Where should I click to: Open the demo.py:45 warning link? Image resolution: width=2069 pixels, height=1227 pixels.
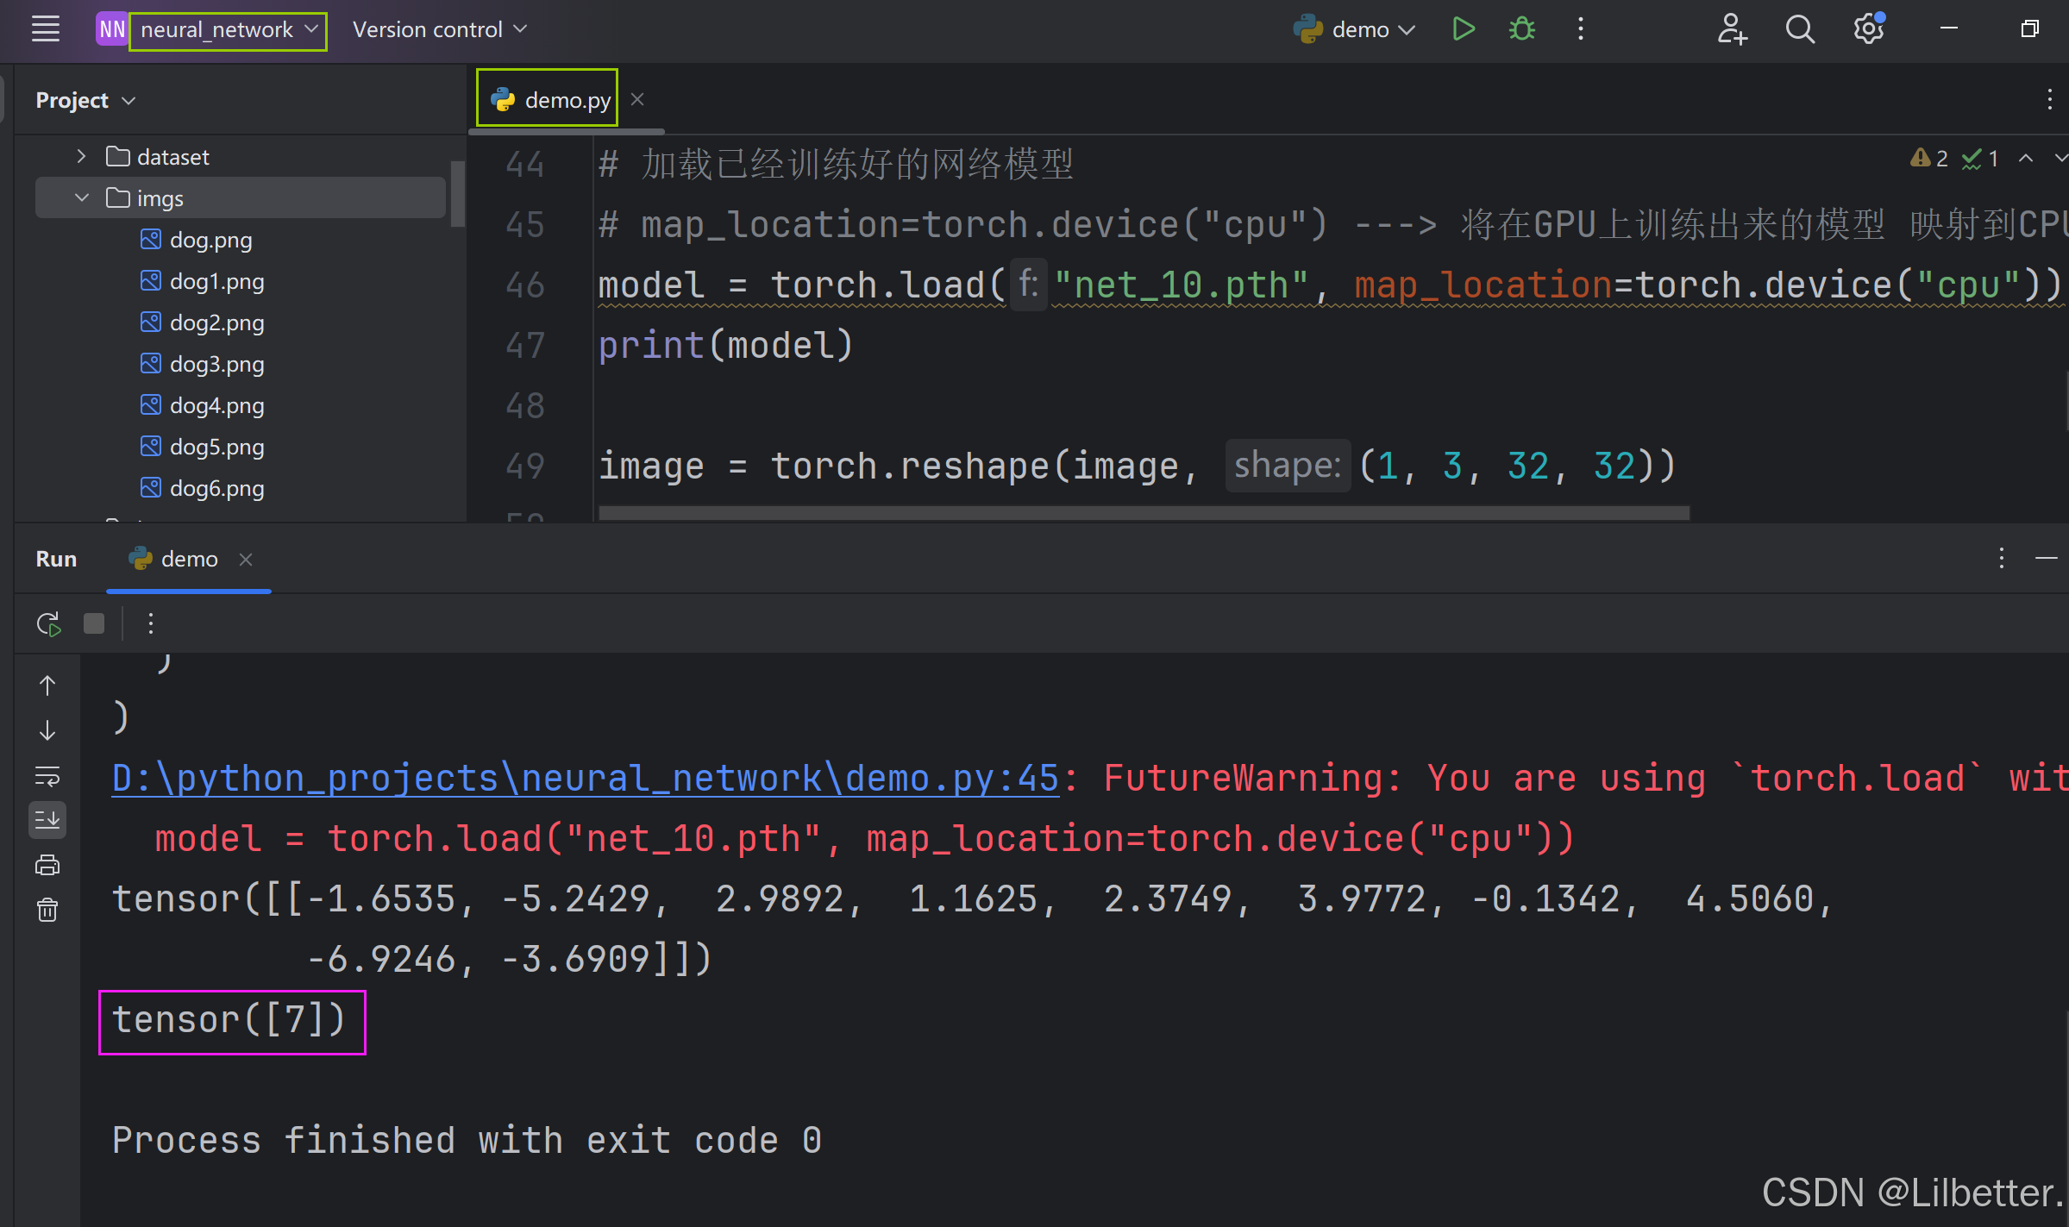tap(585, 778)
